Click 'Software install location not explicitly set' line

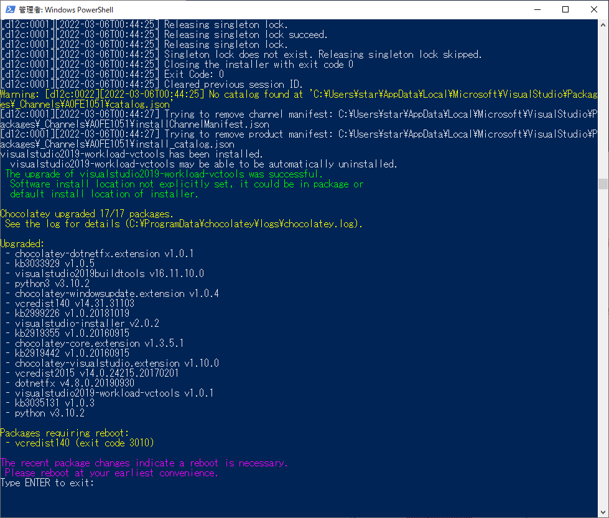[187, 184]
